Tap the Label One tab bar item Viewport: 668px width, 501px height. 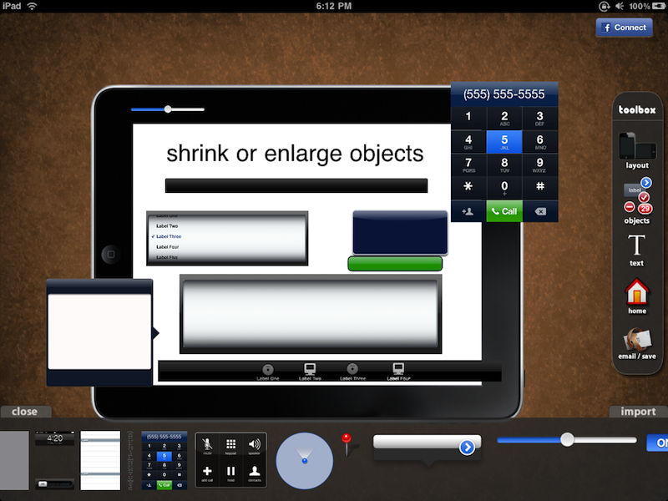tap(268, 372)
